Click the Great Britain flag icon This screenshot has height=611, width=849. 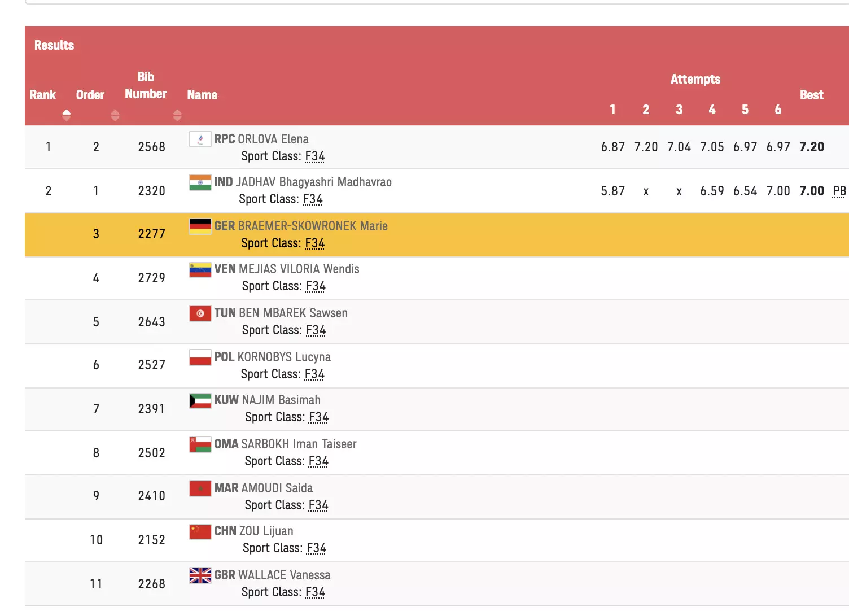pos(200,575)
